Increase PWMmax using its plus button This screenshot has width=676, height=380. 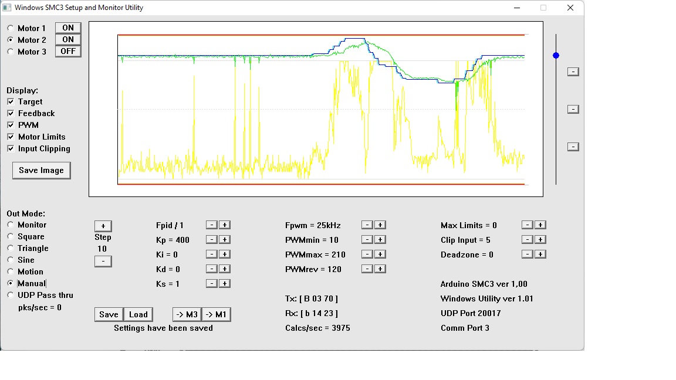[380, 255]
